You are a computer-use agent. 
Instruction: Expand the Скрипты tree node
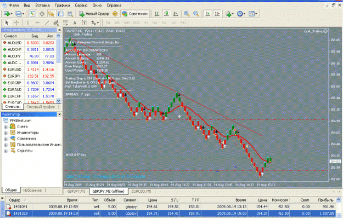(x=6, y=151)
